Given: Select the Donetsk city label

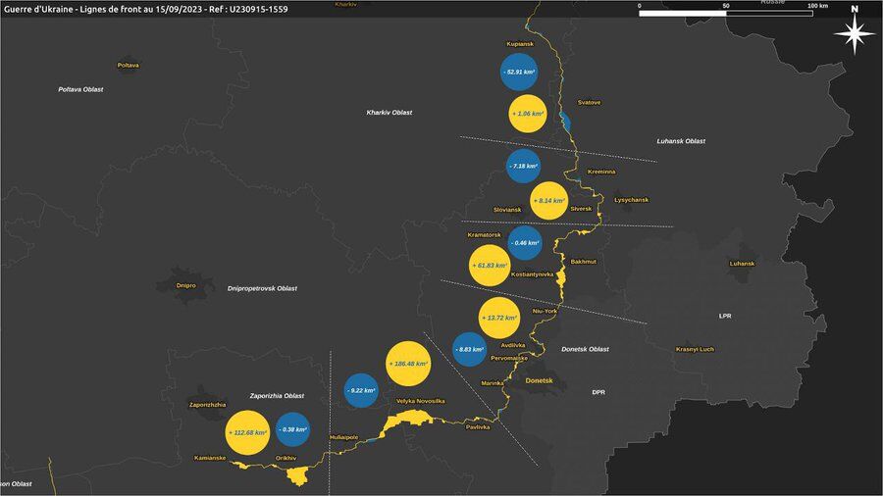Looking at the screenshot, I should [540, 380].
